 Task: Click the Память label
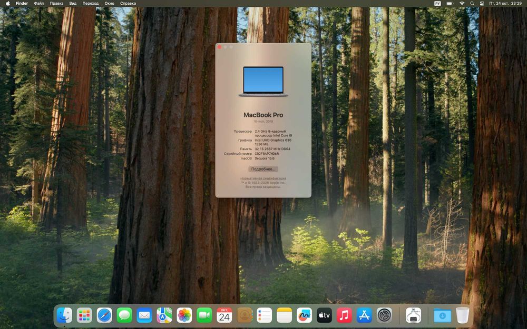tap(246, 149)
